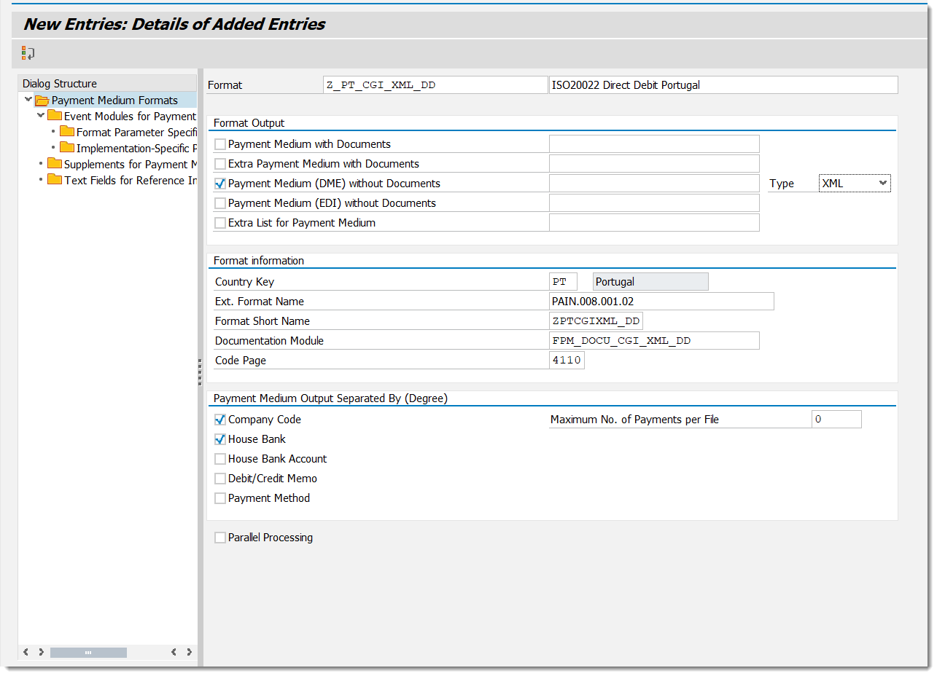Click the format description ISO20022 Direct Debit Portugal
Image resolution: width=937 pixels, height=676 pixels.
[x=723, y=85]
